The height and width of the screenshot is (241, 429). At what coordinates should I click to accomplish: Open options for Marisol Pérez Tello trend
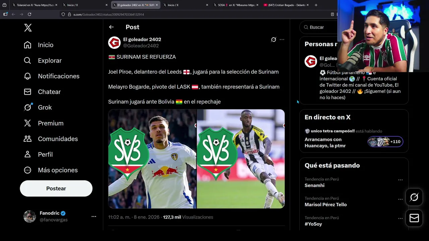tap(400, 199)
